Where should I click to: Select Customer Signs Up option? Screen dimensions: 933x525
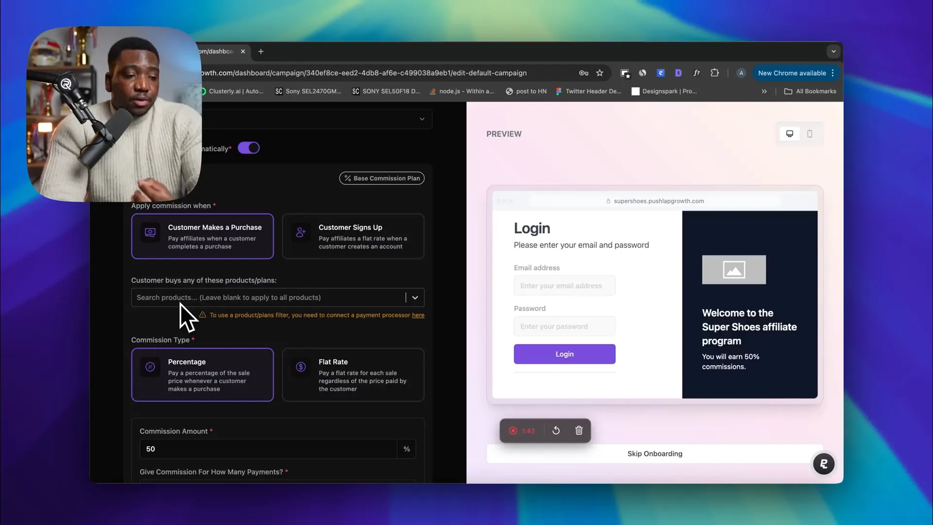point(353,236)
